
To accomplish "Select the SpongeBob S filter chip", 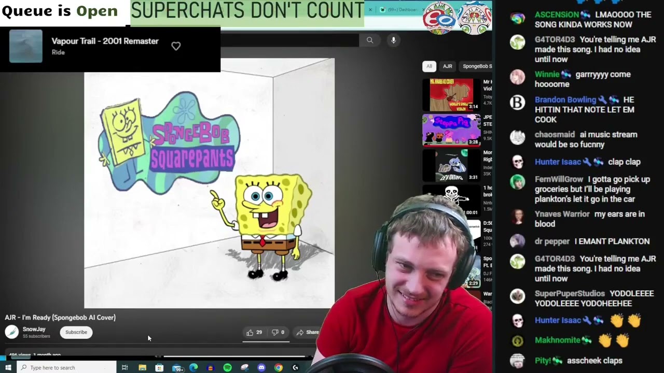I will click(477, 66).
